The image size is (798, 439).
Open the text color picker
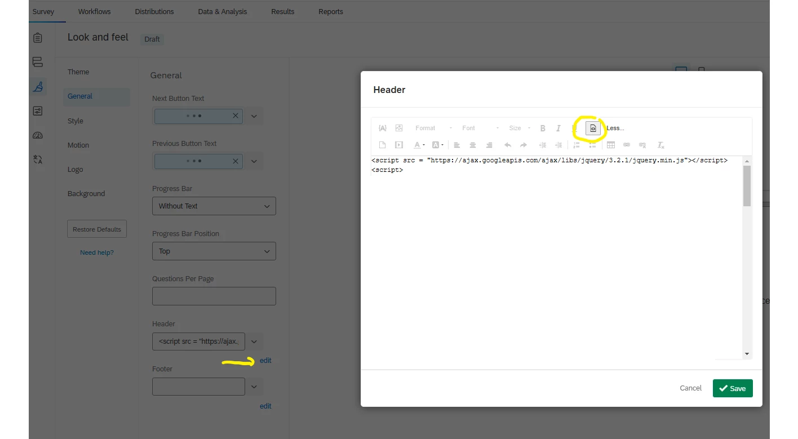[419, 145]
